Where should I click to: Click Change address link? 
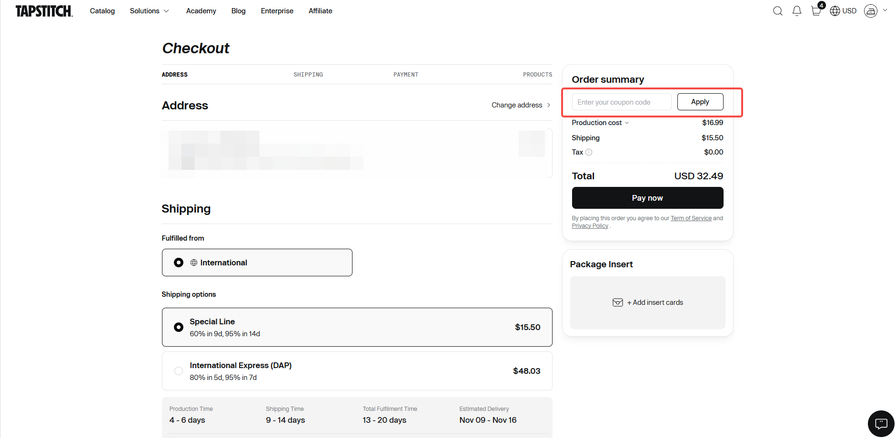point(521,105)
